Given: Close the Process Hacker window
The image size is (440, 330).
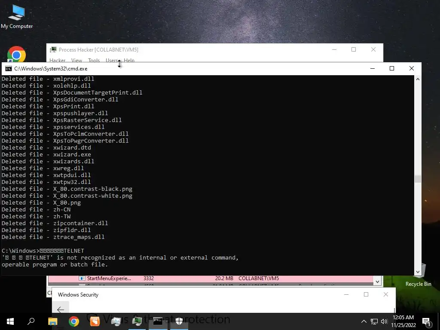Looking at the screenshot, I should (373, 50).
